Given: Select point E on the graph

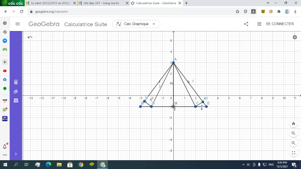Looking at the screenshot, I should click(x=206, y=107).
